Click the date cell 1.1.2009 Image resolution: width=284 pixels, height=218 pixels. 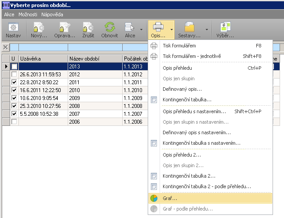pos(135,98)
